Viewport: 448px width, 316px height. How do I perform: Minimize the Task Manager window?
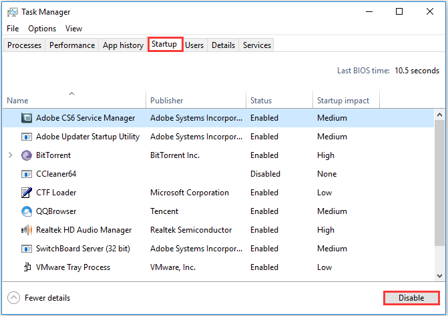point(369,12)
